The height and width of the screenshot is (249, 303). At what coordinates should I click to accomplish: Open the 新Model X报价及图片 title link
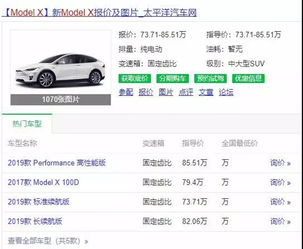tap(99, 13)
